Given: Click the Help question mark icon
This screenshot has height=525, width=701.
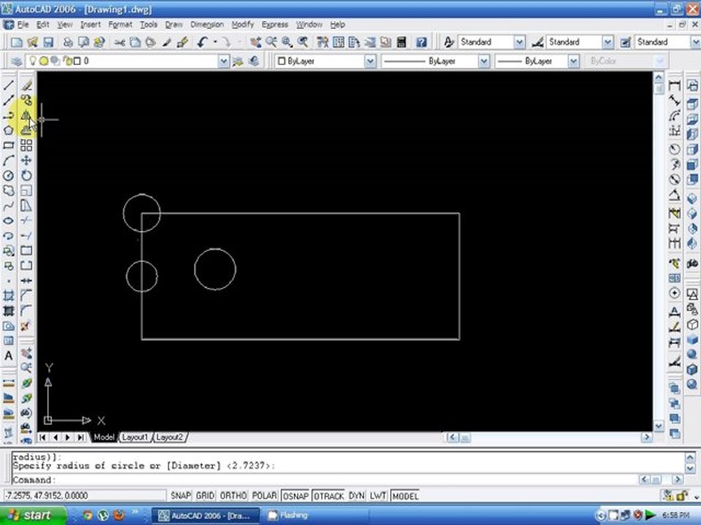Looking at the screenshot, I should click(x=421, y=42).
